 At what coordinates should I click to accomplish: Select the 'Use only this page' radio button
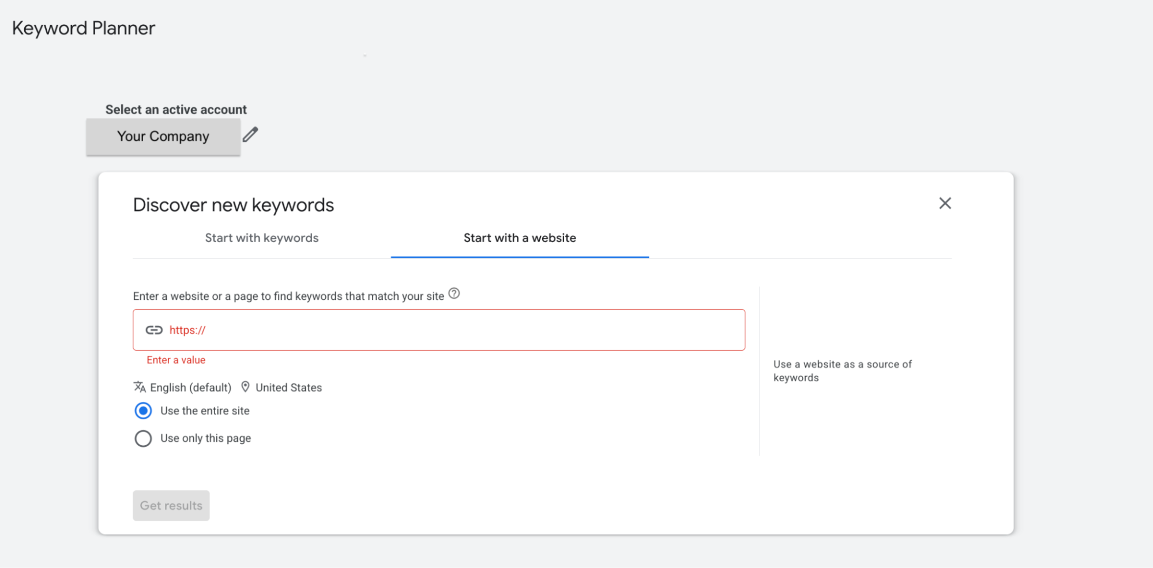tap(143, 438)
